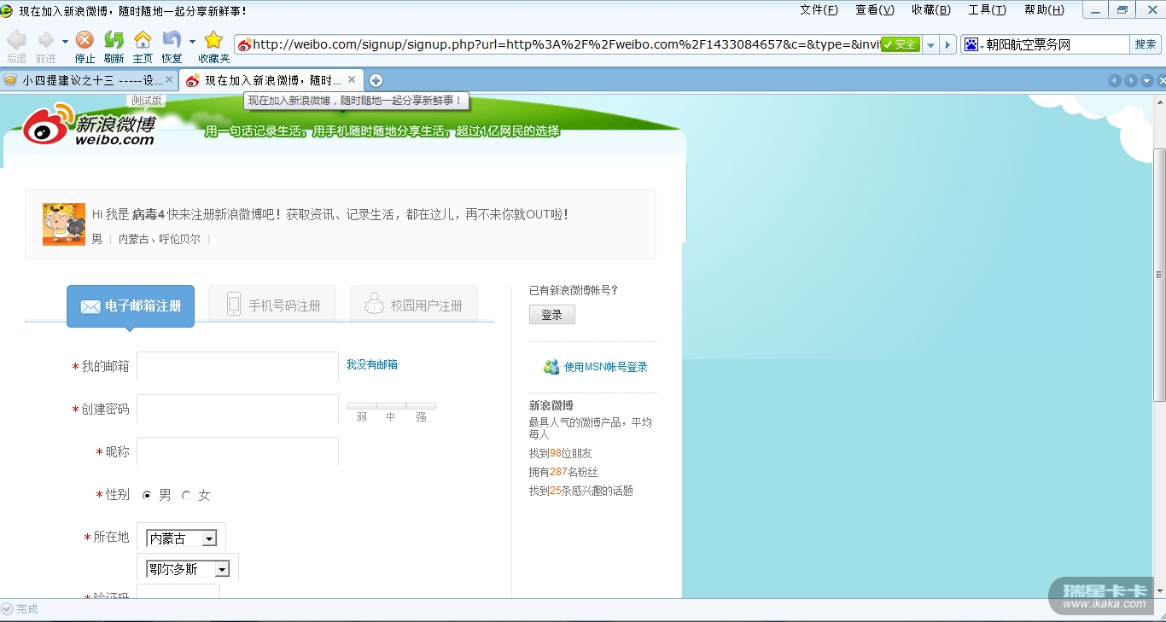This screenshot has height=622, width=1166.
Task: Click the 病毒4 avatar picture
Action: (64, 224)
